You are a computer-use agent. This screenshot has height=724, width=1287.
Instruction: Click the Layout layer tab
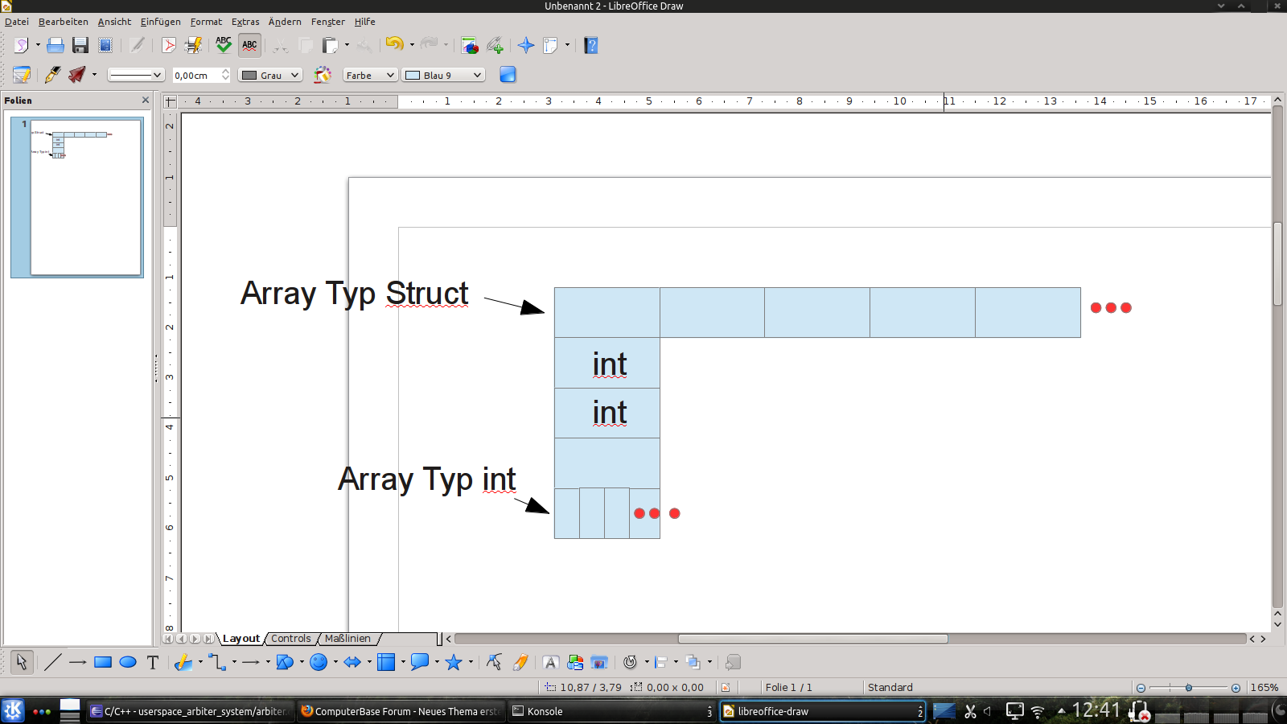(x=241, y=639)
